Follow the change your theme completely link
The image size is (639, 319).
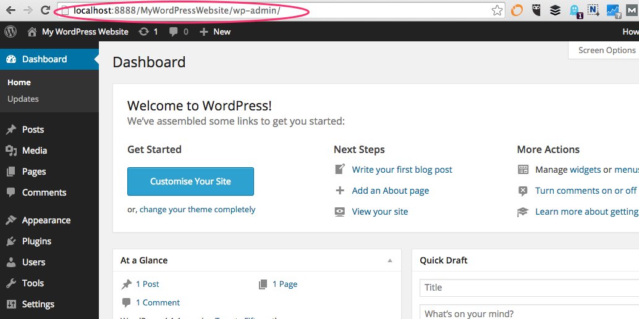point(197,210)
